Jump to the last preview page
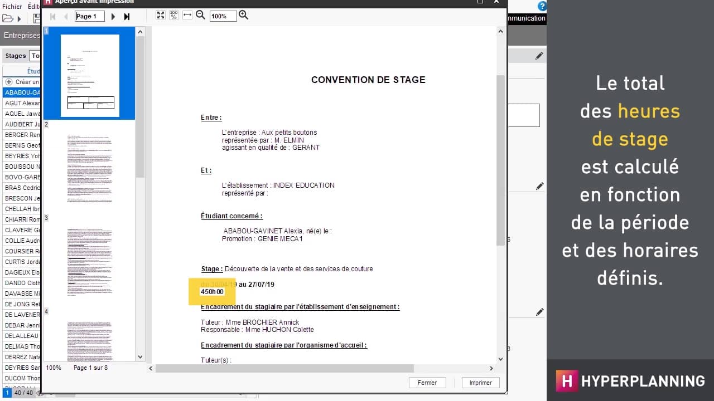The width and height of the screenshot is (714, 401). [x=127, y=17]
